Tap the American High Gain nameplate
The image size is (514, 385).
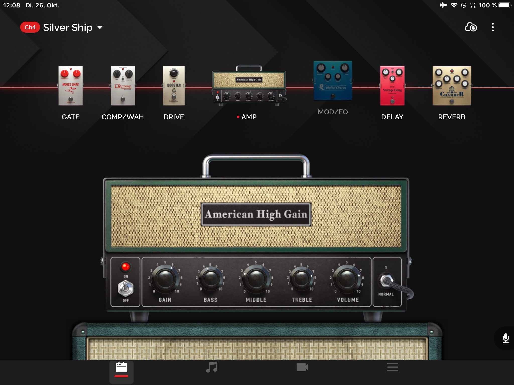256,214
